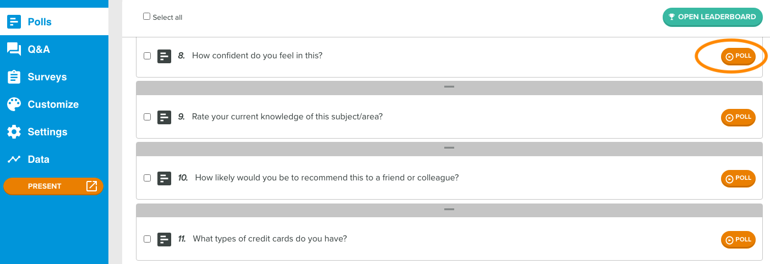This screenshot has height=264, width=770.
Task: Check the box for question 10
Action: [x=147, y=178]
